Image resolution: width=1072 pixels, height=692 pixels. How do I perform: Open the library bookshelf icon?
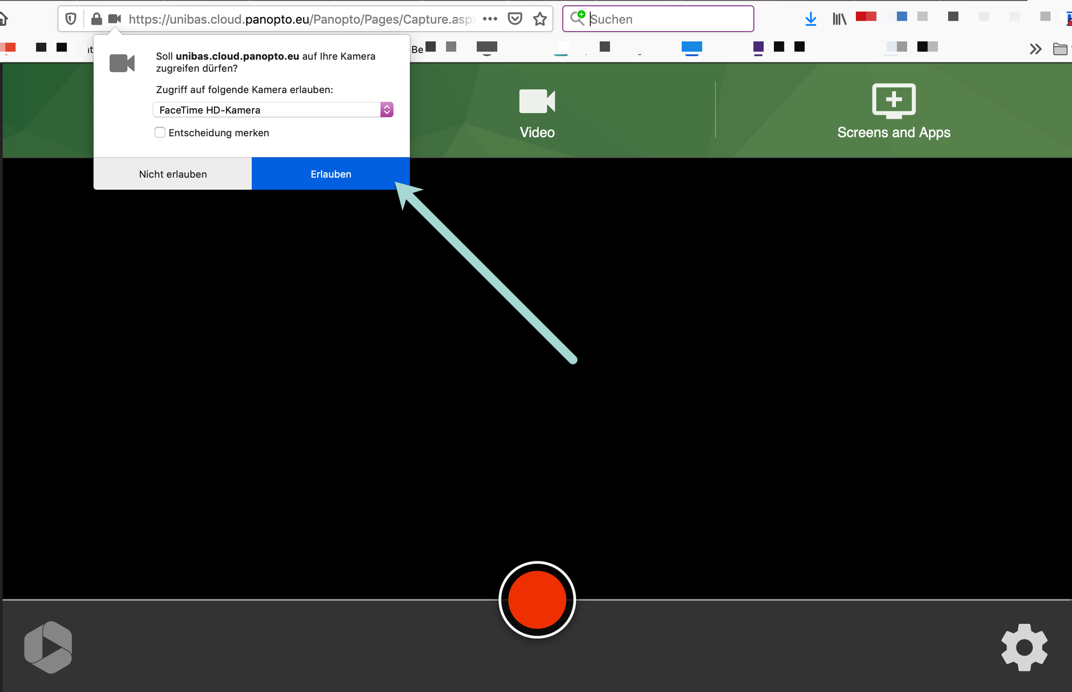[839, 19]
